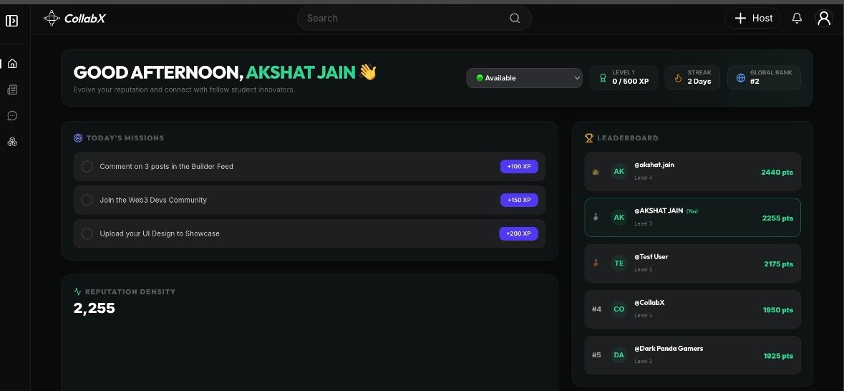The width and height of the screenshot is (844, 391).
Task: Check off Join the Web3 Devs Community mission
Action: point(87,201)
